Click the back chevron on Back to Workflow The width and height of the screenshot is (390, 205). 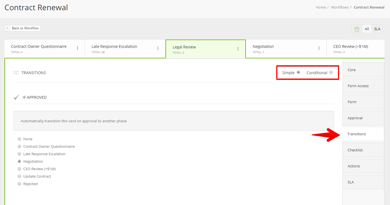coord(7,28)
